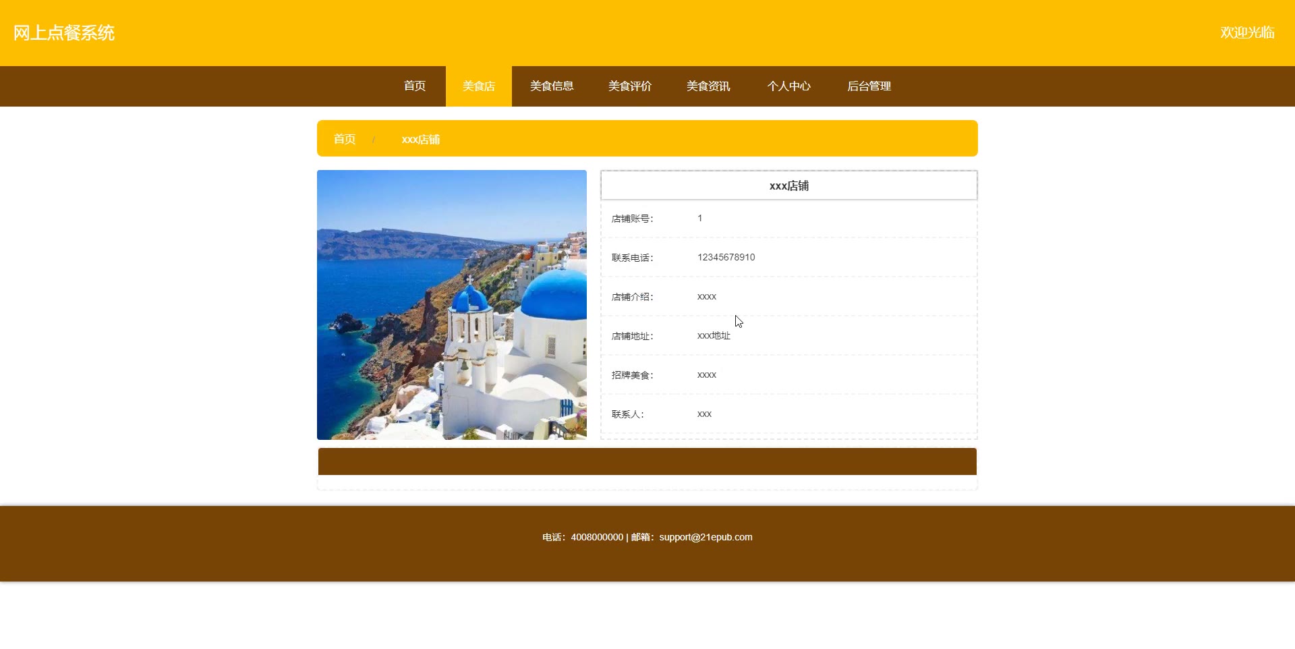Click the xxx contact person value
The height and width of the screenshot is (649, 1295).
(x=704, y=414)
